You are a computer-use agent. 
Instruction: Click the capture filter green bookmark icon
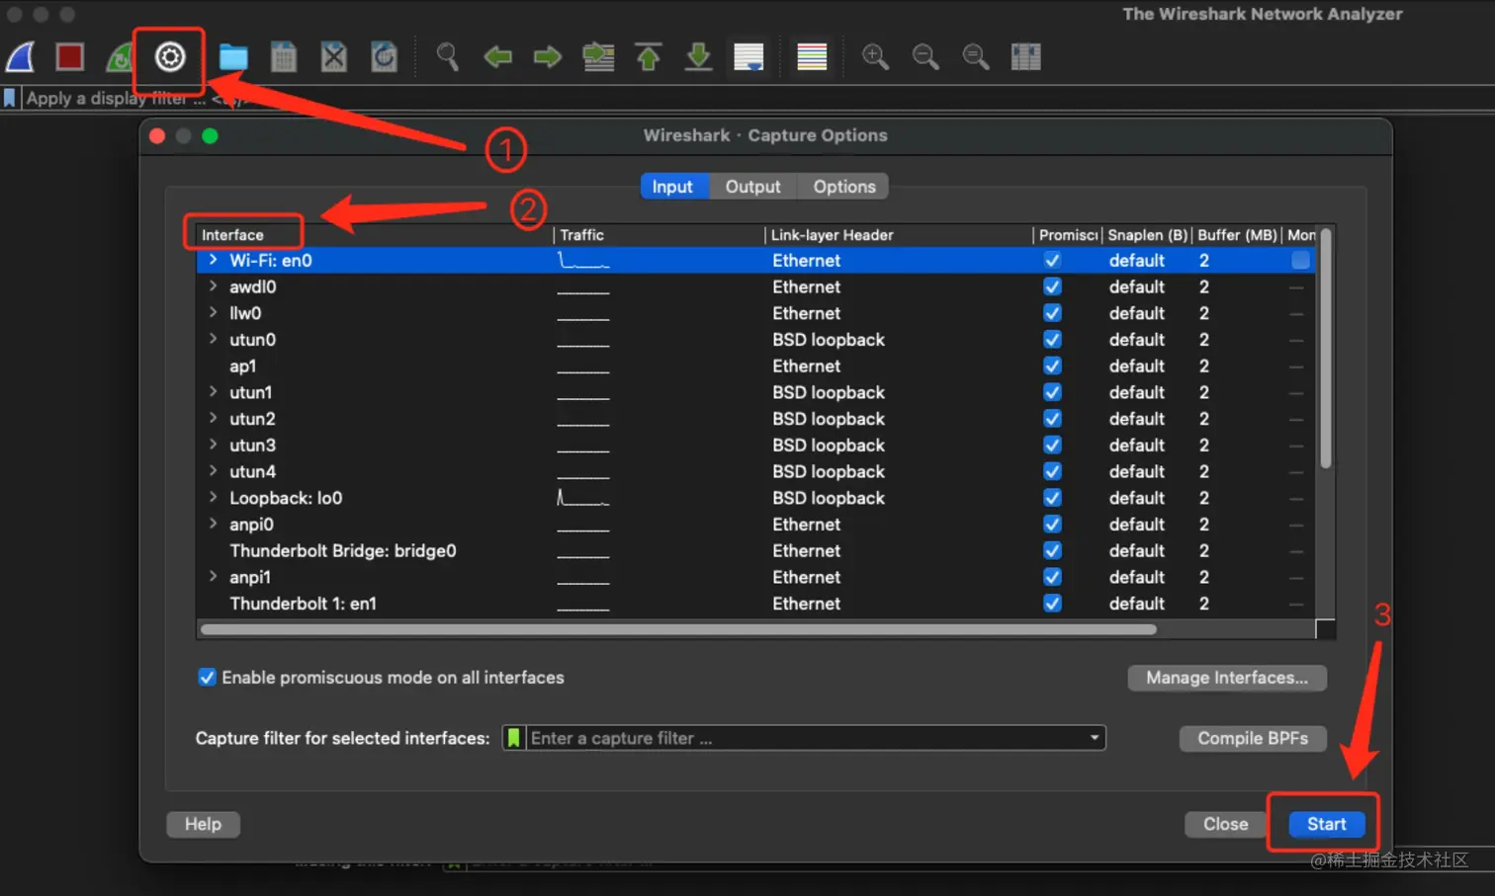click(513, 738)
